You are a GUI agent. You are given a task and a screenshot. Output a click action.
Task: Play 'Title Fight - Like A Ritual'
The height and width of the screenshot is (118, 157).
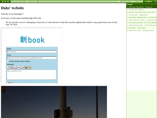[142, 28]
